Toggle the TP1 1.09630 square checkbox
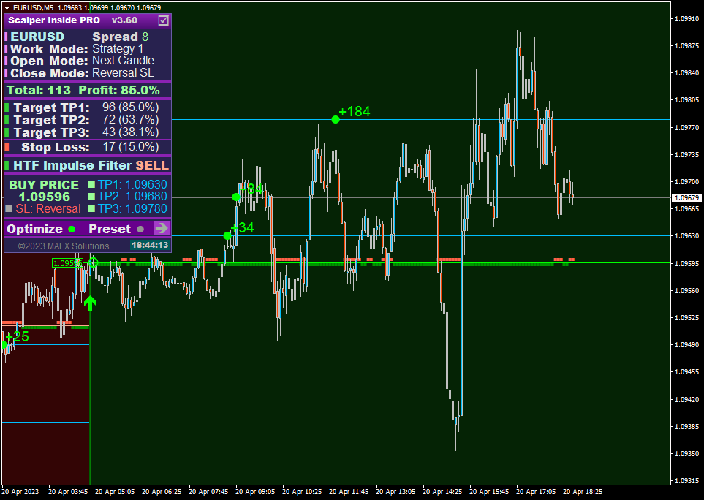 point(91,184)
